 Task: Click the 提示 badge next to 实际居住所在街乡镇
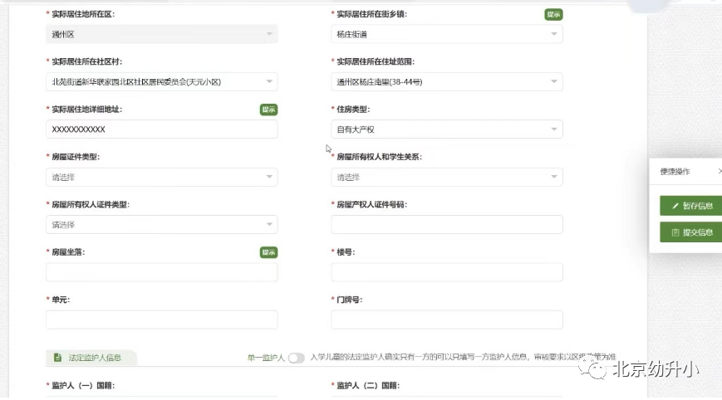pos(553,15)
